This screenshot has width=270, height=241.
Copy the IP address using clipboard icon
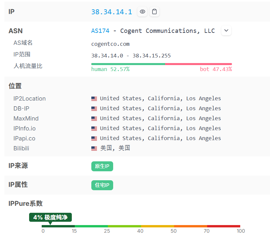coord(154,12)
